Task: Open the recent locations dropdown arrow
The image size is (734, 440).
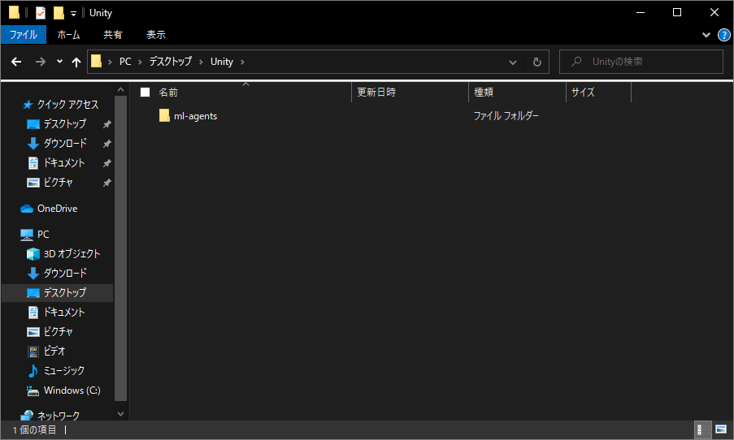Action: point(59,61)
